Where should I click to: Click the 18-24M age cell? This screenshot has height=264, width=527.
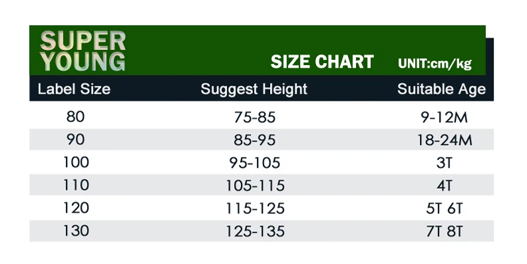pyautogui.click(x=444, y=140)
